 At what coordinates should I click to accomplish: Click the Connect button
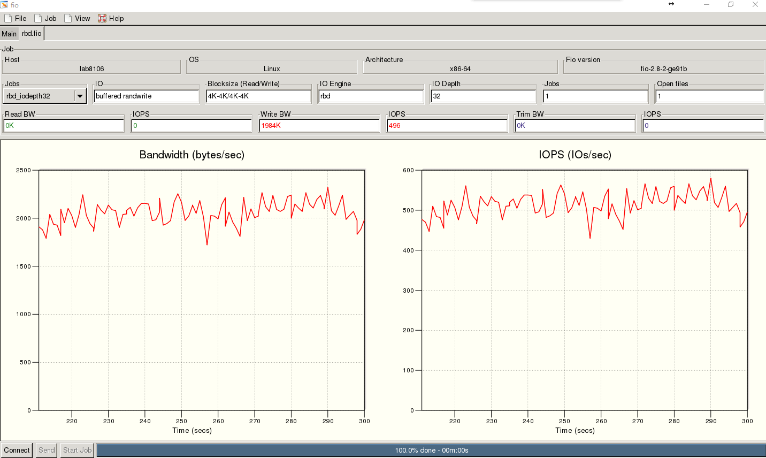pyautogui.click(x=17, y=450)
